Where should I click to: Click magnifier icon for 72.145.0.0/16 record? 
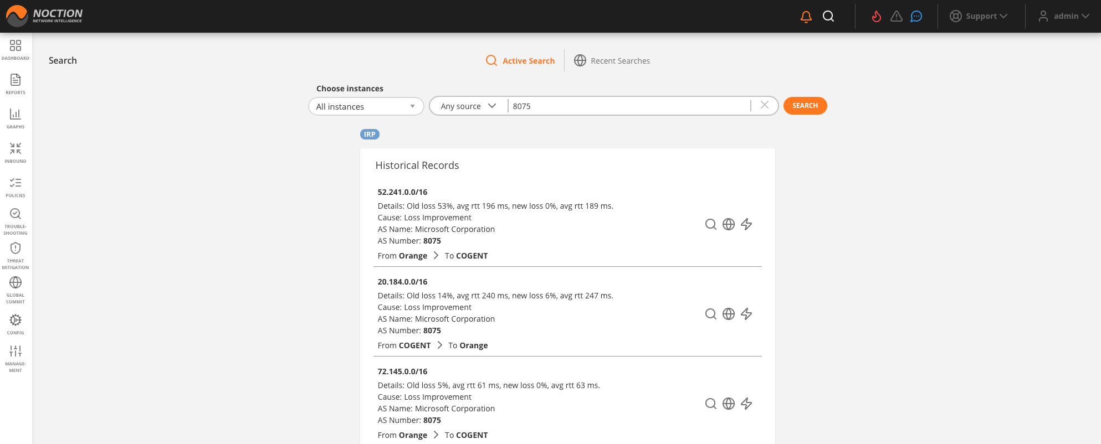711,404
